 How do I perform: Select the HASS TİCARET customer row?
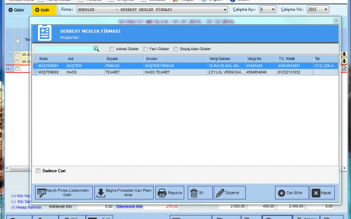point(185,72)
